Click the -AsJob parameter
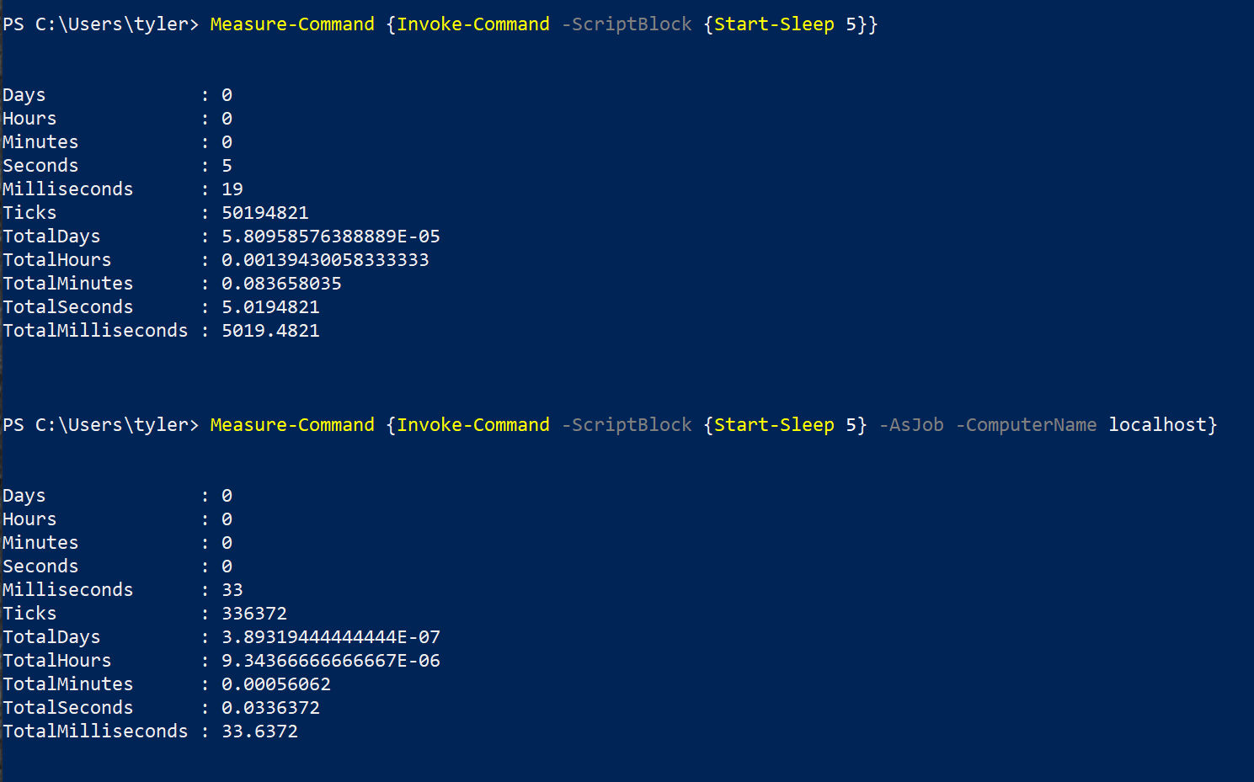The image size is (1254, 782). click(911, 425)
